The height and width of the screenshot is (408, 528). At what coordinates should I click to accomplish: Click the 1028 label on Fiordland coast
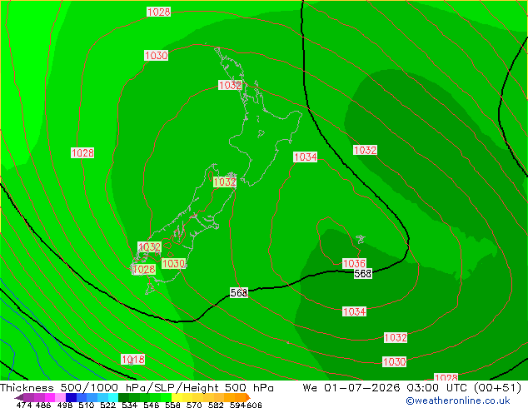pyautogui.click(x=144, y=269)
